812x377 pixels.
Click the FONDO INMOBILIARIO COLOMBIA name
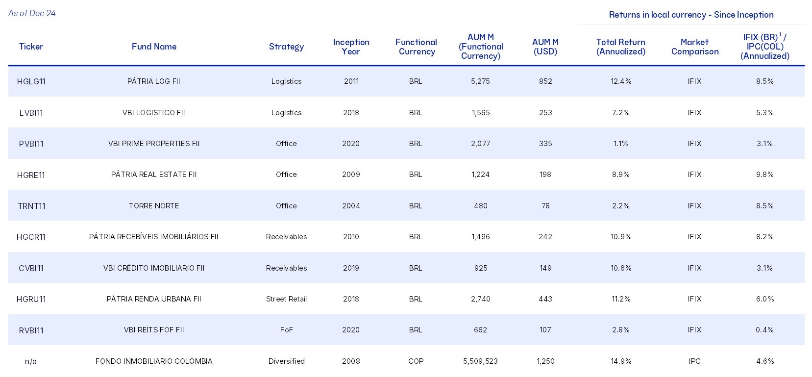154,361
